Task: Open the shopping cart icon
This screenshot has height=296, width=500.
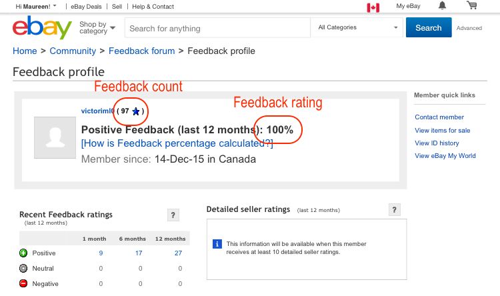Action: coord(472,6)
